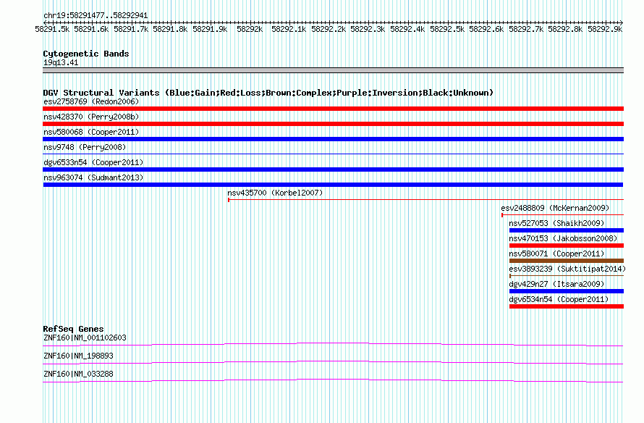Click the red bar under dgv6534n54

click(567, 306)
